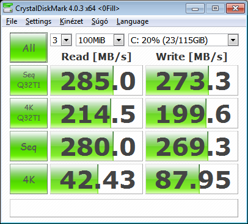Viewport: 248px width, 224px height.
Task: Click the 87.95 4K write result
Action: point(192,179)
